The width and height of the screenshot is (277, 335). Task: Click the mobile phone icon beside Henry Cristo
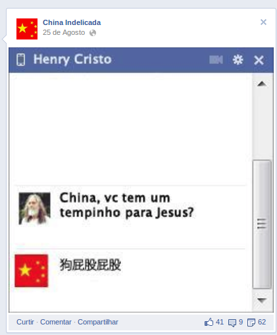click(x=21, y=59)
